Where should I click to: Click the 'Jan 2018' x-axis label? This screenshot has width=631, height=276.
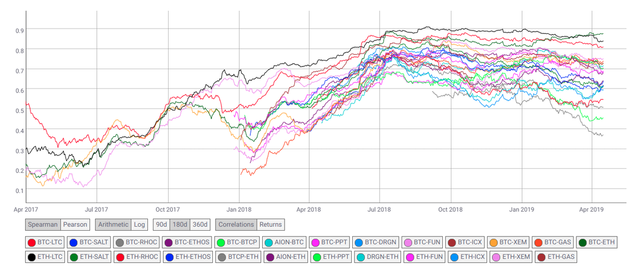click(239, 209)
